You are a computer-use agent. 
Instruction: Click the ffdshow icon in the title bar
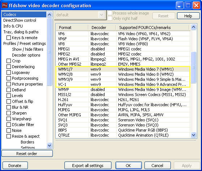[5, 5]
